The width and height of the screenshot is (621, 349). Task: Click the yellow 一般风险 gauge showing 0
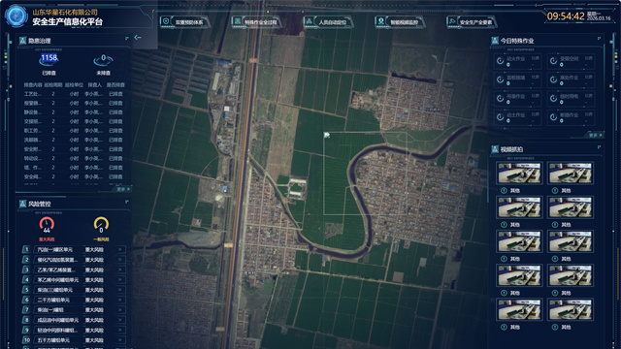[101, 225]
